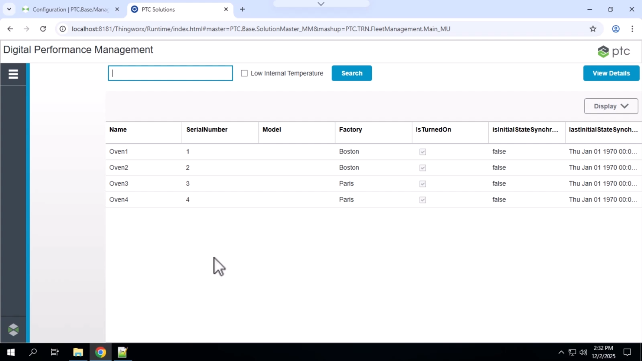The width and height of the screenshot is (642, 361).
Task: Open the tab search dropdown arrow
Action: coord(9,9)
